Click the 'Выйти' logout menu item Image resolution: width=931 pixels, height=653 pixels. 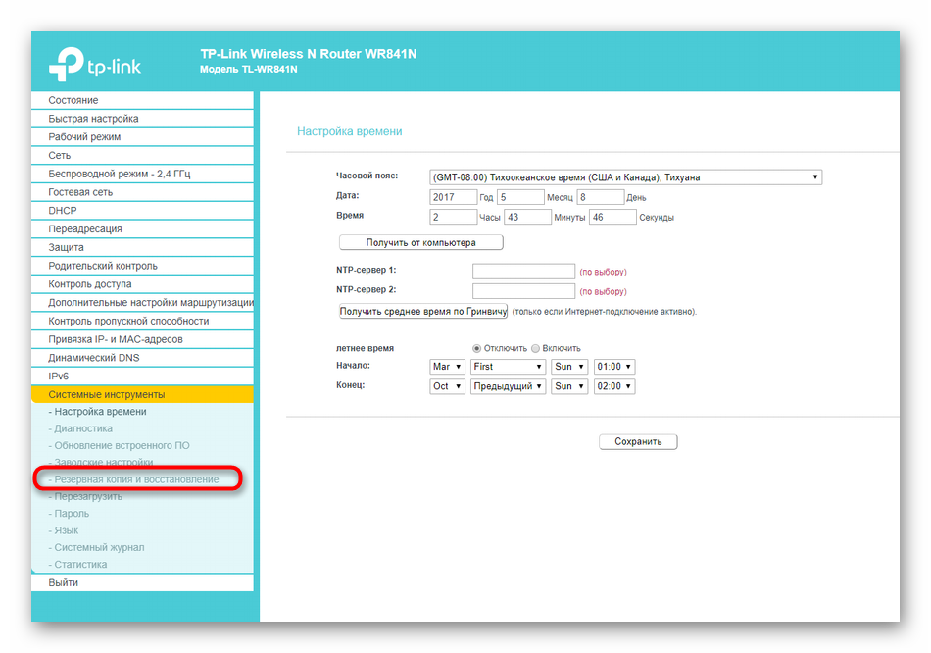[x=64, y=582]
